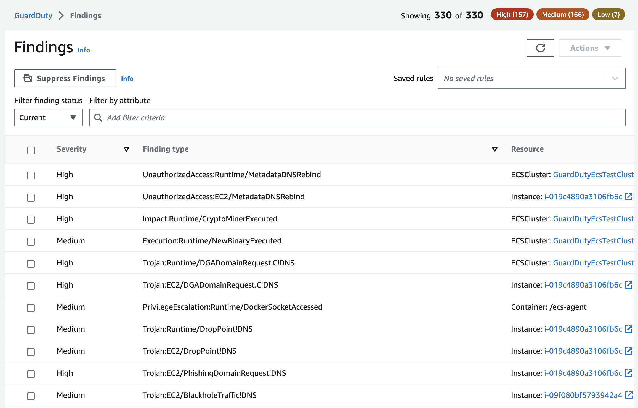The image size is (638, 408).
Task: Open external link icon for Trojan:EC2/BlackholeTraffic!DNS instance
Action: 629,395
